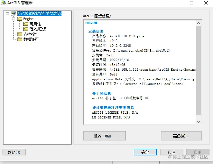Open the 可用性 tree item
The image size is (213, 164).
[35, 24]
